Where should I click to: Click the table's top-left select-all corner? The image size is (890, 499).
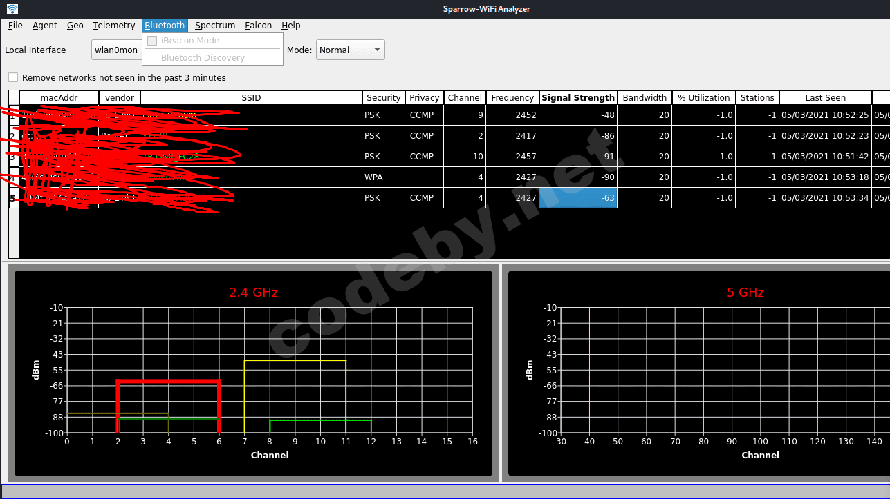14,98
